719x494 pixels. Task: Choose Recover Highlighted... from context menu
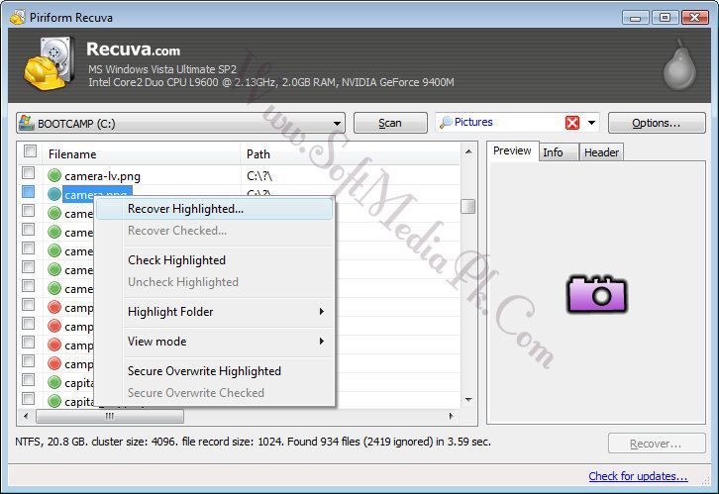[215, 209]
